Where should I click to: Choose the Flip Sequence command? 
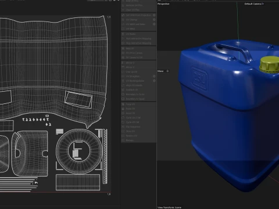(x=138, y=127)
